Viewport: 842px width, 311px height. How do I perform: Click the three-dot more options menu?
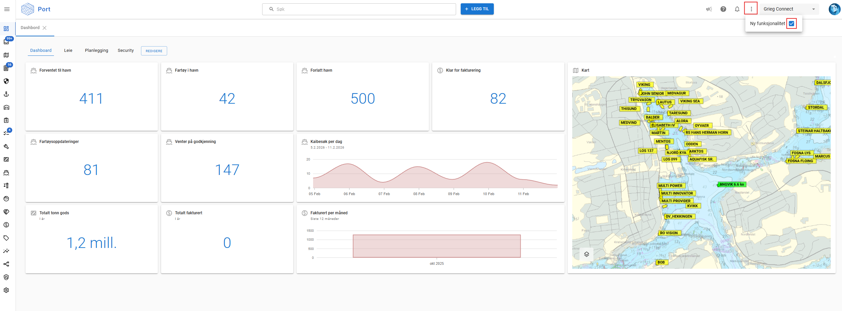tap(751, 9)
